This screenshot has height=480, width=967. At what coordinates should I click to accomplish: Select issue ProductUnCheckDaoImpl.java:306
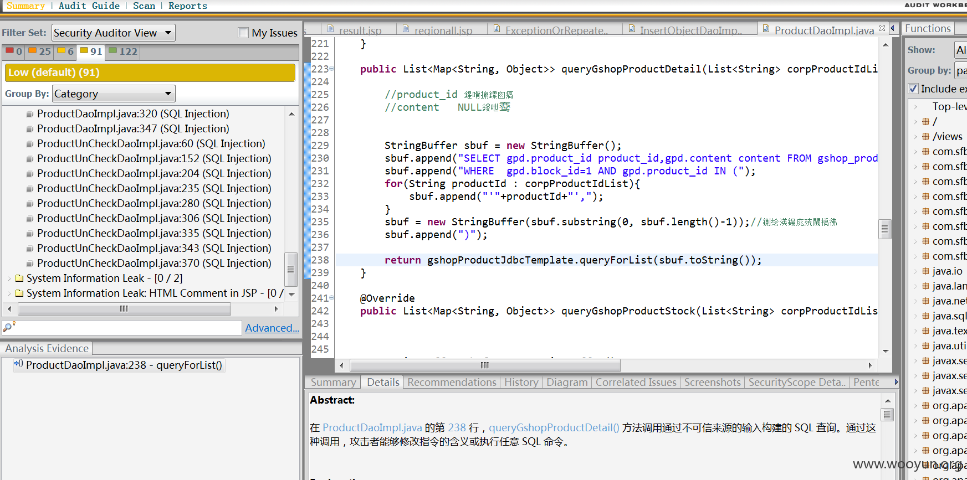[x=154, y=218]
